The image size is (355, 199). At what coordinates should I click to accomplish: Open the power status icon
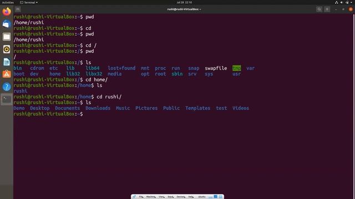coord(347,2)
